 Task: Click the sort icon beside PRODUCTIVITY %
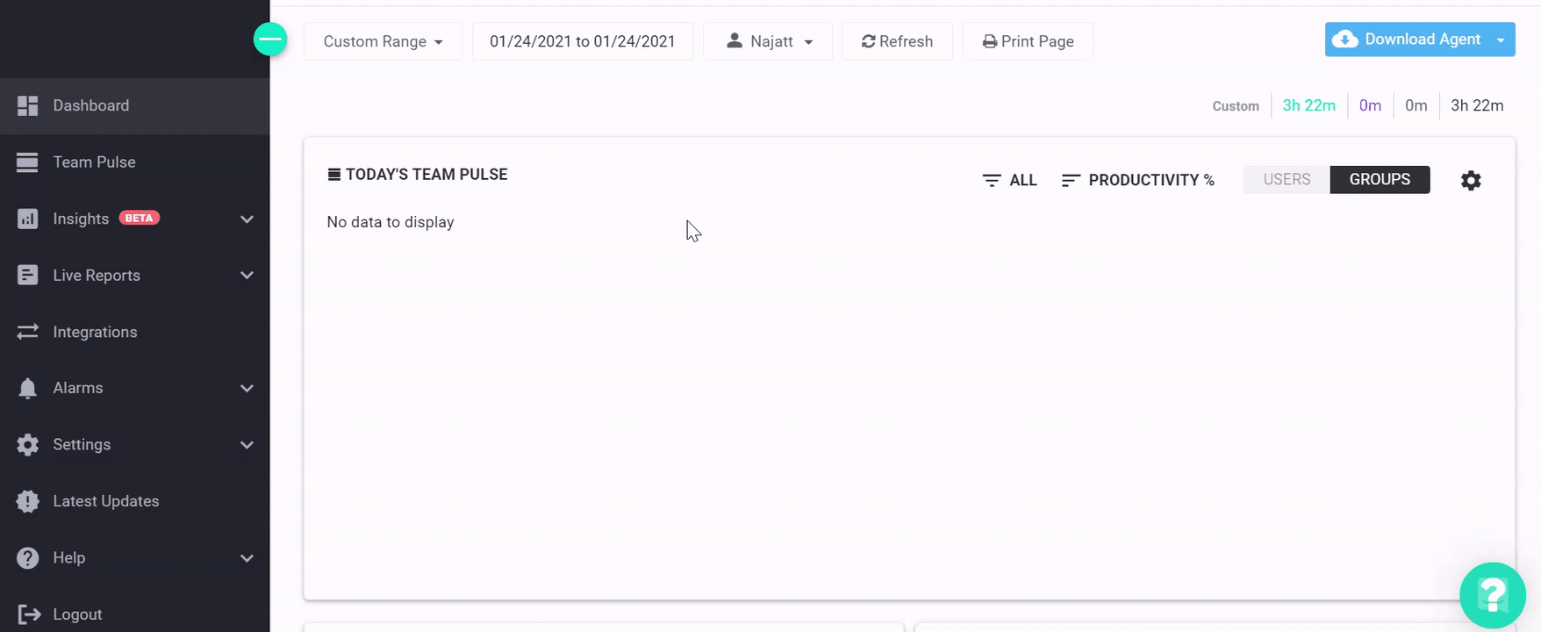(x=1071, y=180)
